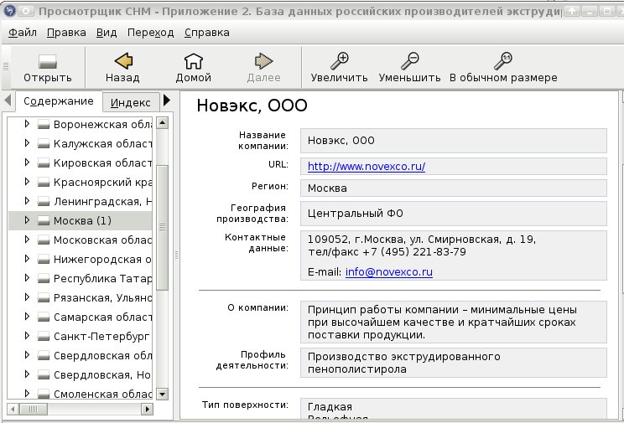Expand the Красноярский край tree node

click(27, 182)
